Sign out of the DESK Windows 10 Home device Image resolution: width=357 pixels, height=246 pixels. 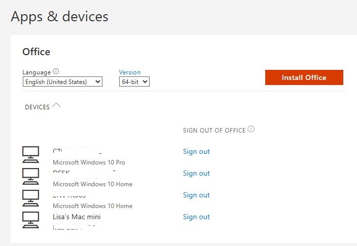pos(196,173)
